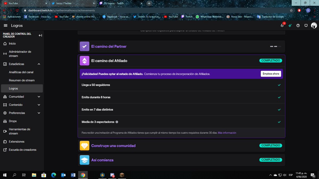Click the Empieza ahora button
This screenshot has height=179, width=319.
coord(271,74)
